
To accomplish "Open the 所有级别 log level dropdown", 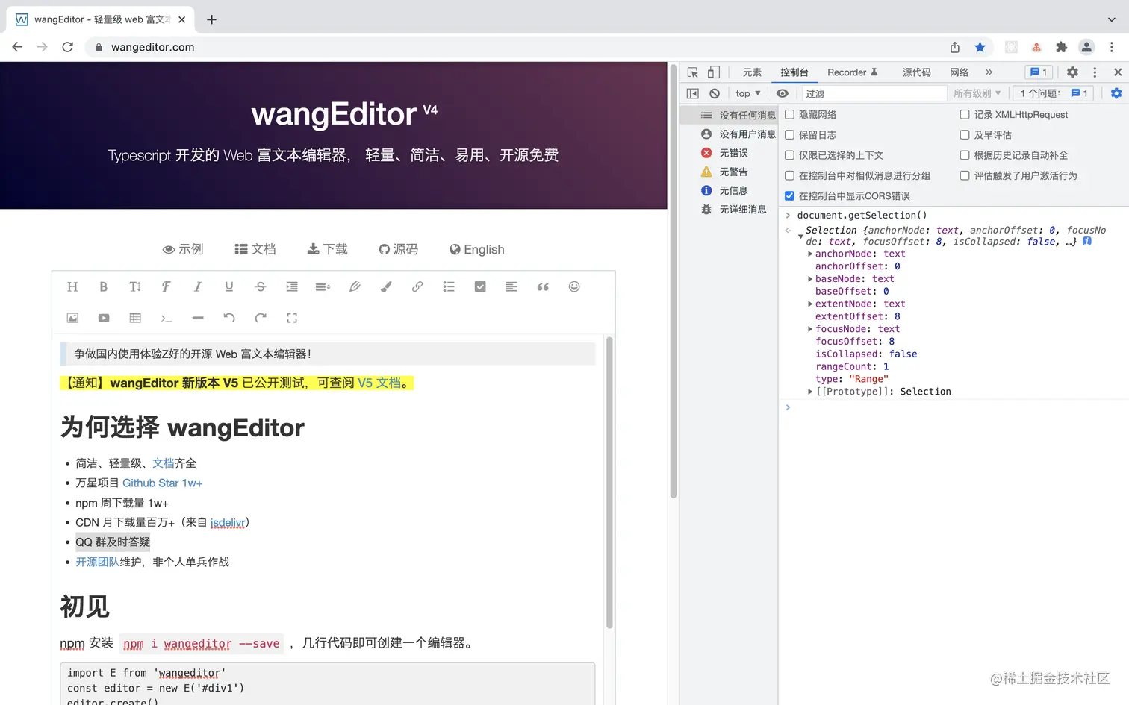I will 977,93.
